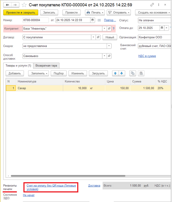
Task: Click the horizontal scrollbar of the table
Action: [x=68, y=176]
